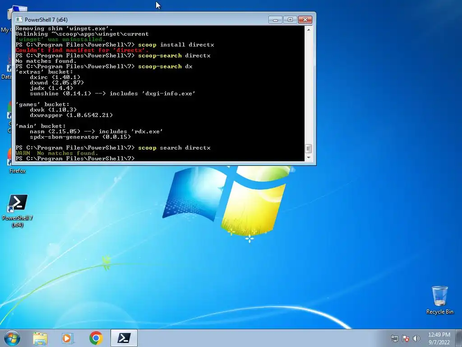Viewport: 462px width, 347px height.
Task: Select the Firefox desktop shortcut
Action: click(x=17, y=171)
